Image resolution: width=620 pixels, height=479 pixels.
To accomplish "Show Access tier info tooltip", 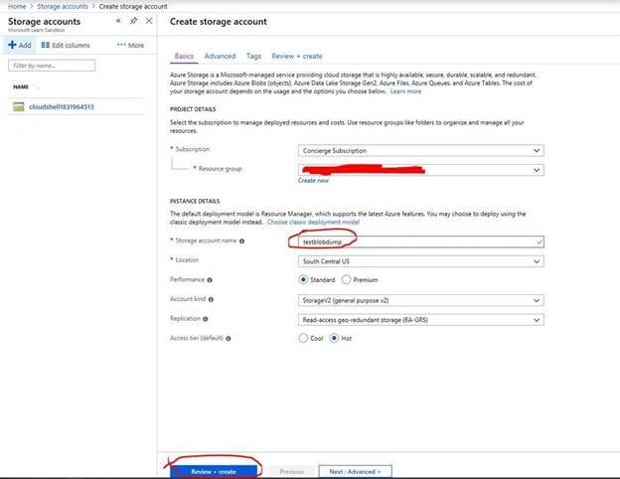I will 229,338.
